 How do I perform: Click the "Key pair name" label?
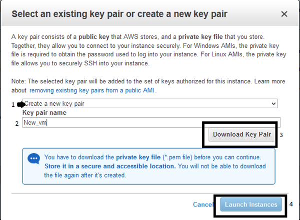[x=44, y=113]
